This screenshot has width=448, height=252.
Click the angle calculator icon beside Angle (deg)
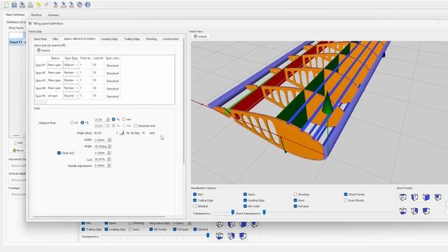(x=122, y=133)
